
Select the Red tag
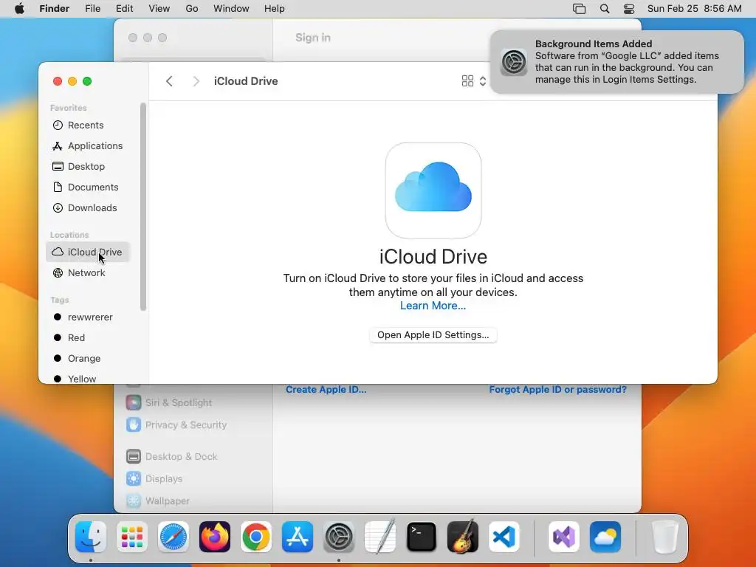88,338
